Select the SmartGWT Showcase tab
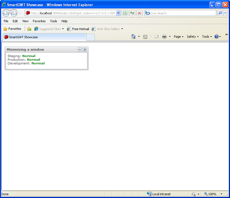 [x=45, y=37]
